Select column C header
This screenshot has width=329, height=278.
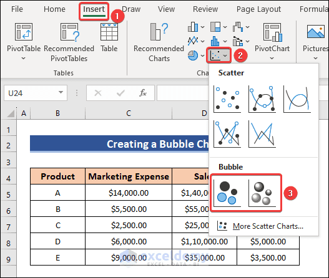[129, 113]
